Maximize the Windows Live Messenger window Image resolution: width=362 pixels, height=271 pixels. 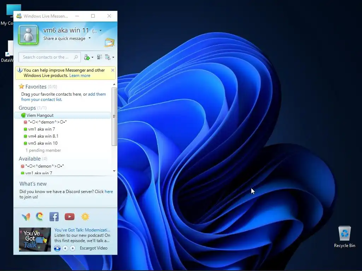[93, 16]
